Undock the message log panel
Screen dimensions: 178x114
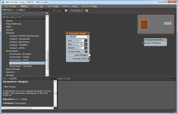click(x=171, y=78)
